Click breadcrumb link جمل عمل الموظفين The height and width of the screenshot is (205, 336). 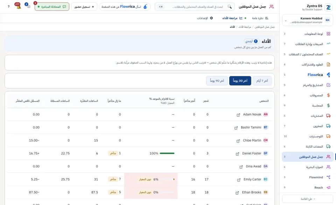(x=265, y=27)
